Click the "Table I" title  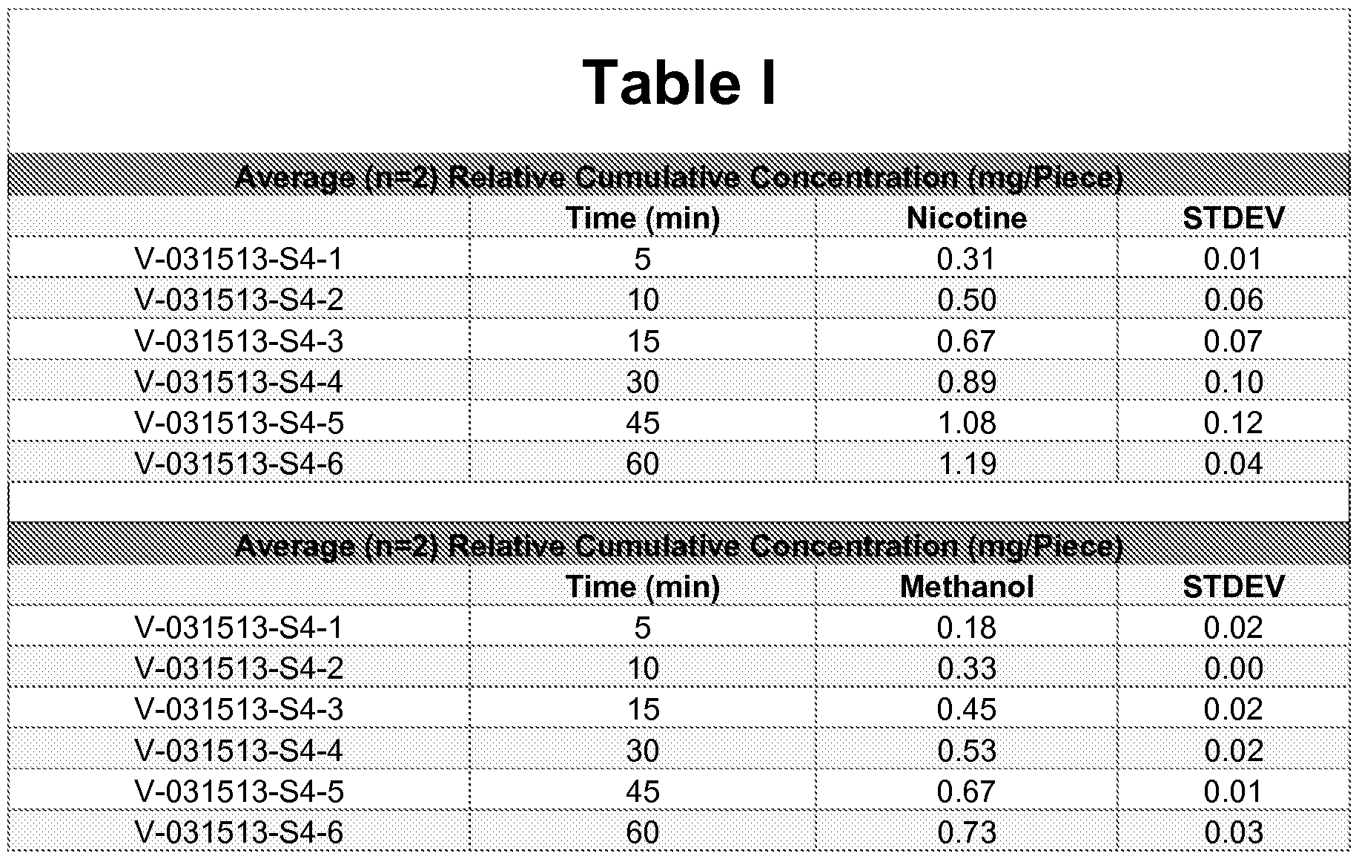point(679,82)
